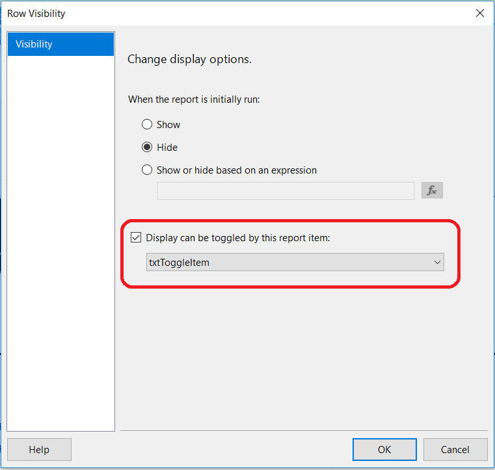Click the "Hide" option label text

point(167,148)
